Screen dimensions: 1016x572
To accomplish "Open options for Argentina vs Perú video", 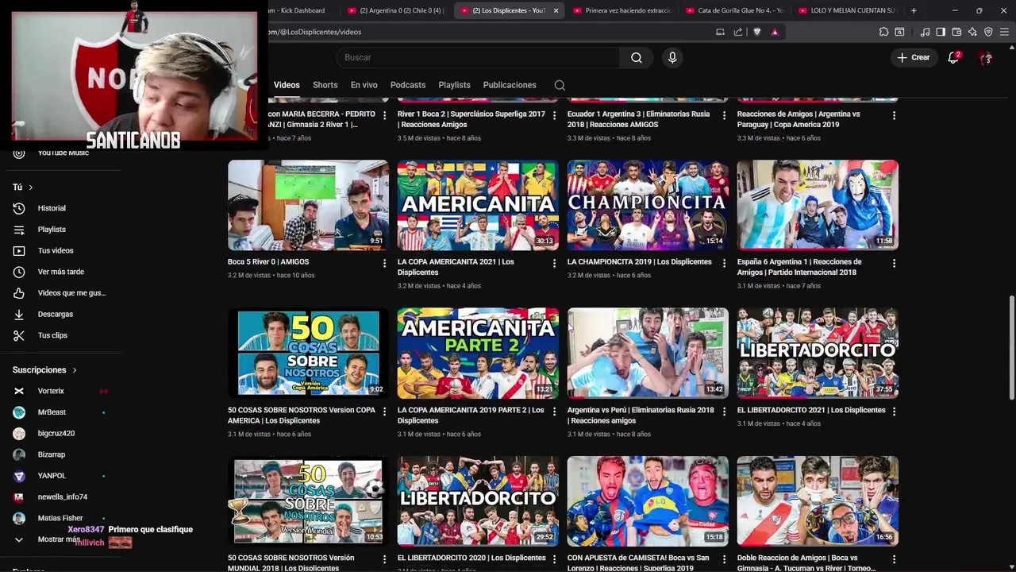I will [724, 412].
